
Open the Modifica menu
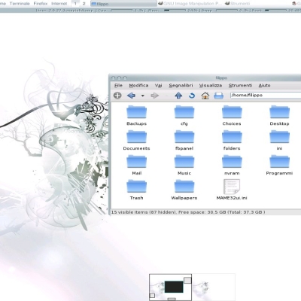click(x=138, y=86)
